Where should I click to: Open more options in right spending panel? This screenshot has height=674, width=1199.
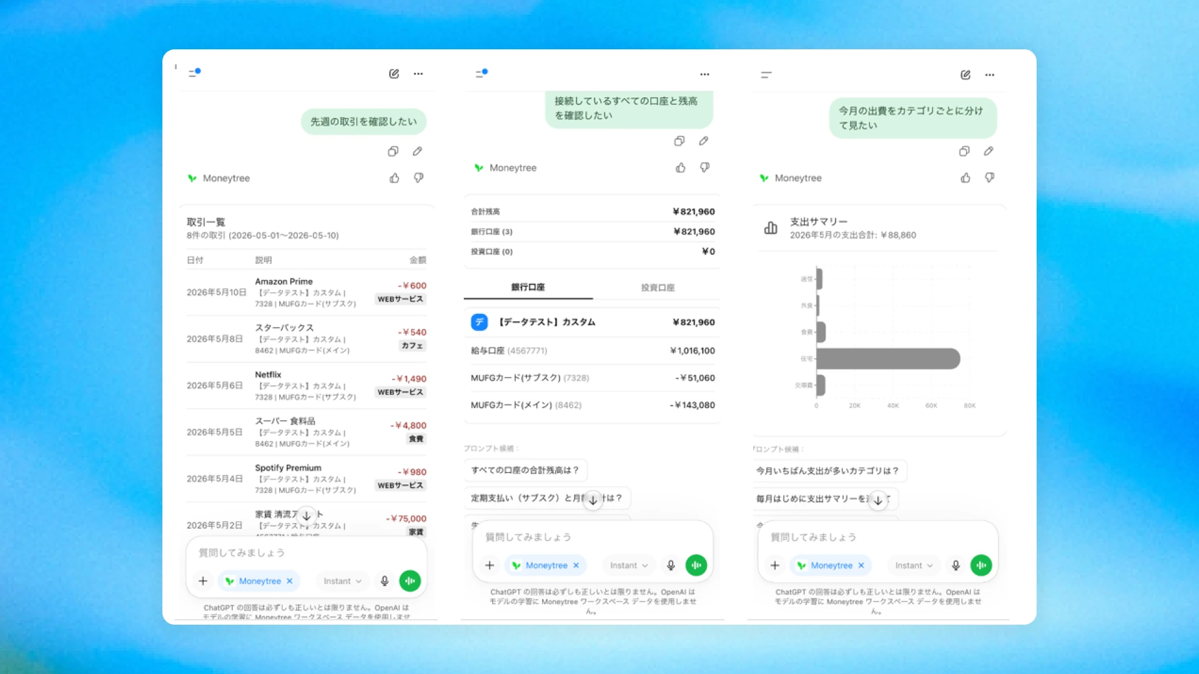point(990,75)
